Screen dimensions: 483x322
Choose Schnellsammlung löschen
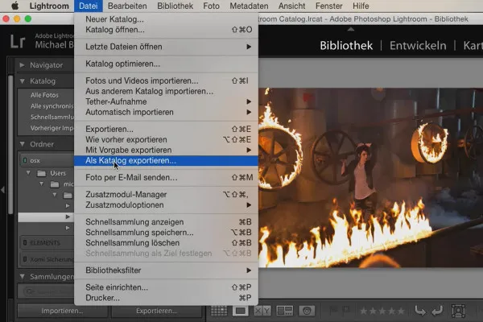[166, 243]
